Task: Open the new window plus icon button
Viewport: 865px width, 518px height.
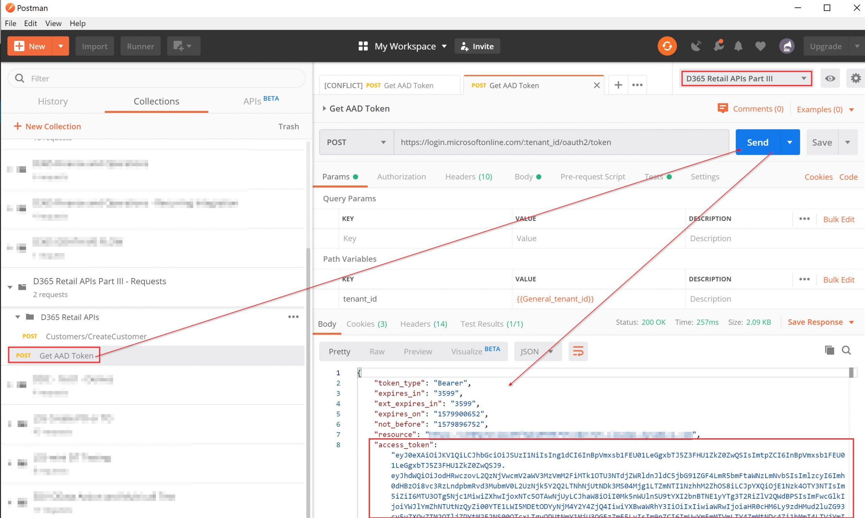Action: click(x=183, y=46)
